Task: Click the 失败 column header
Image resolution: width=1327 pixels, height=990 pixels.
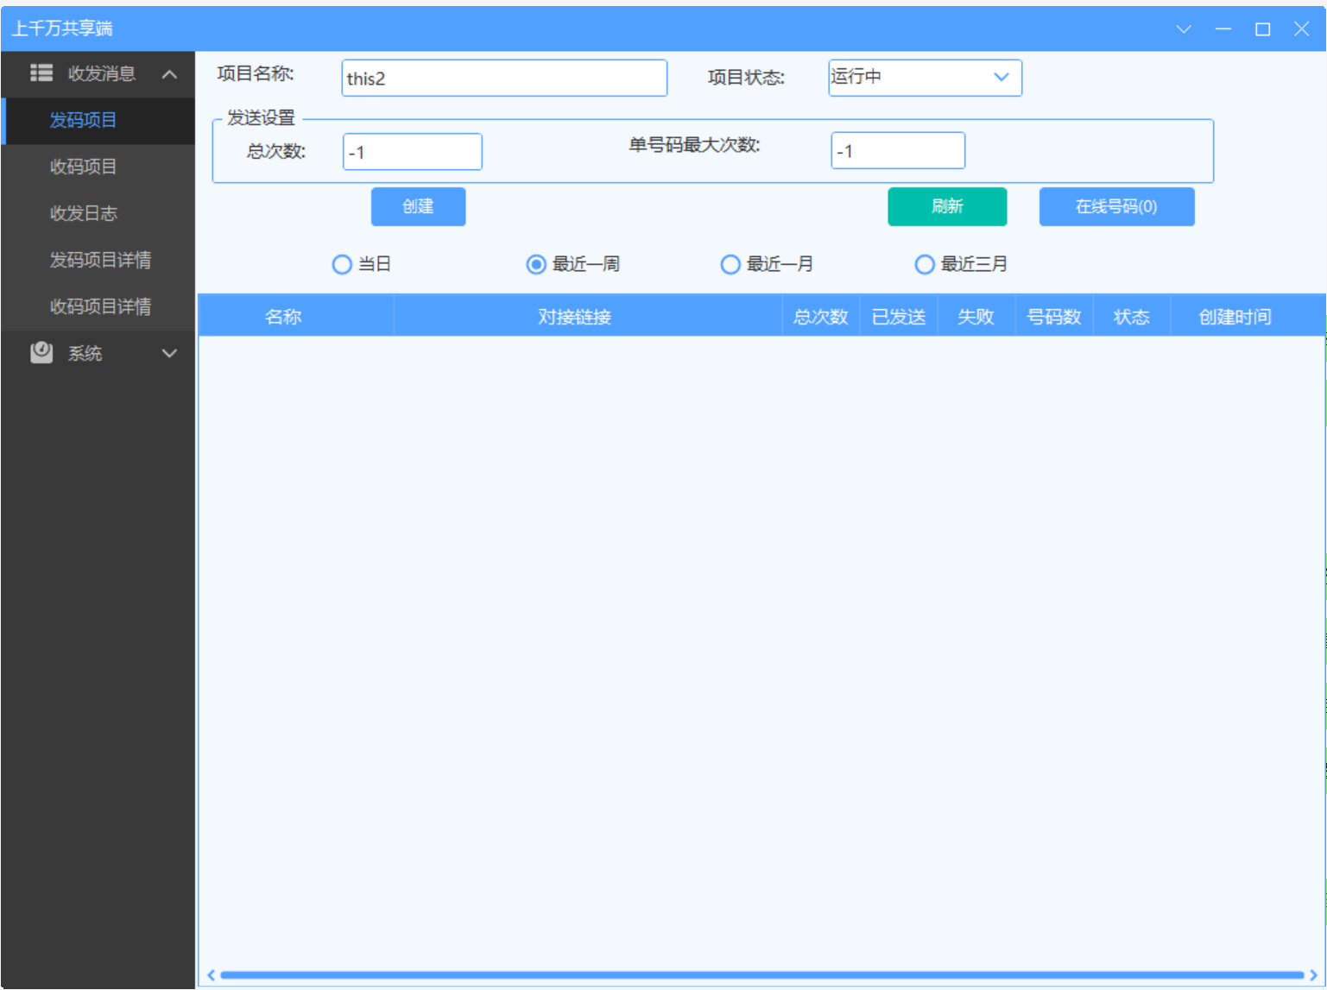Action: click(976, 316)
